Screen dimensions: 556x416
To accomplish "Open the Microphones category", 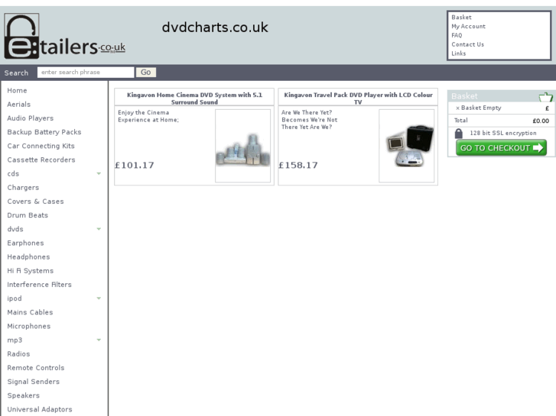I will point(29,326).
